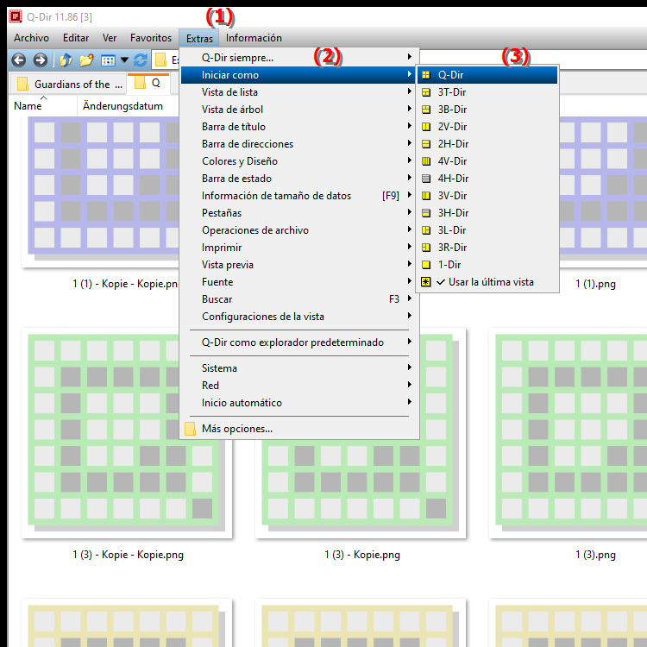The image size is (647, 647).
Task: Sort by the Name column header
Action: [x=42, y=106]
